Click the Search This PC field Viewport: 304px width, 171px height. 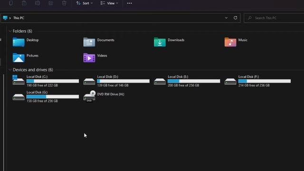click(x=274, y=18)
